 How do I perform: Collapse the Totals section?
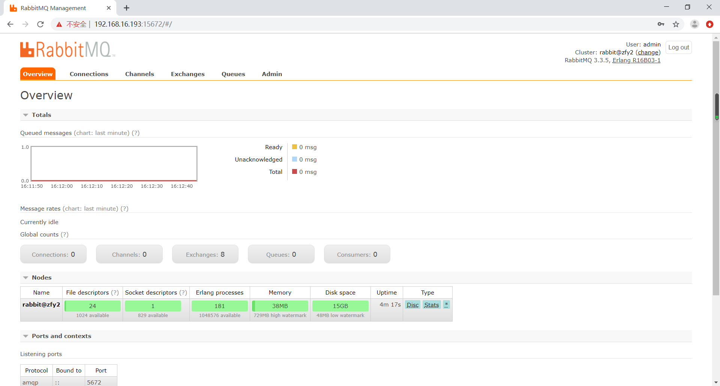tap(25, 115)
